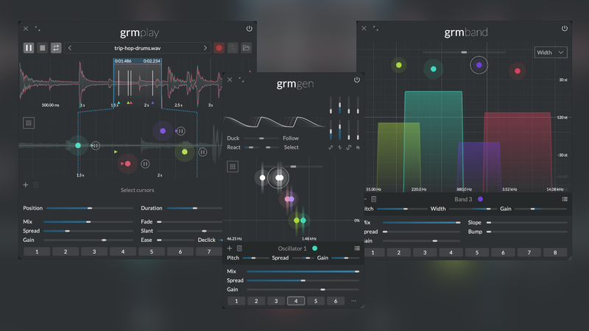This screenshot has width=589, height=331.
Task: Toggle loop mode in grm play
Action: [x=55, y=48]
